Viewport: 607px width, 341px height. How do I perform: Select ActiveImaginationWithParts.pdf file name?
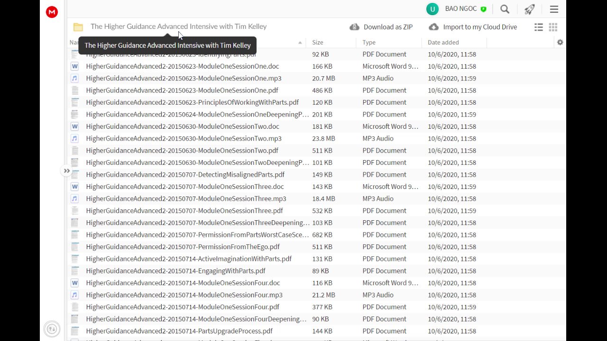click(x=189, y=259)
